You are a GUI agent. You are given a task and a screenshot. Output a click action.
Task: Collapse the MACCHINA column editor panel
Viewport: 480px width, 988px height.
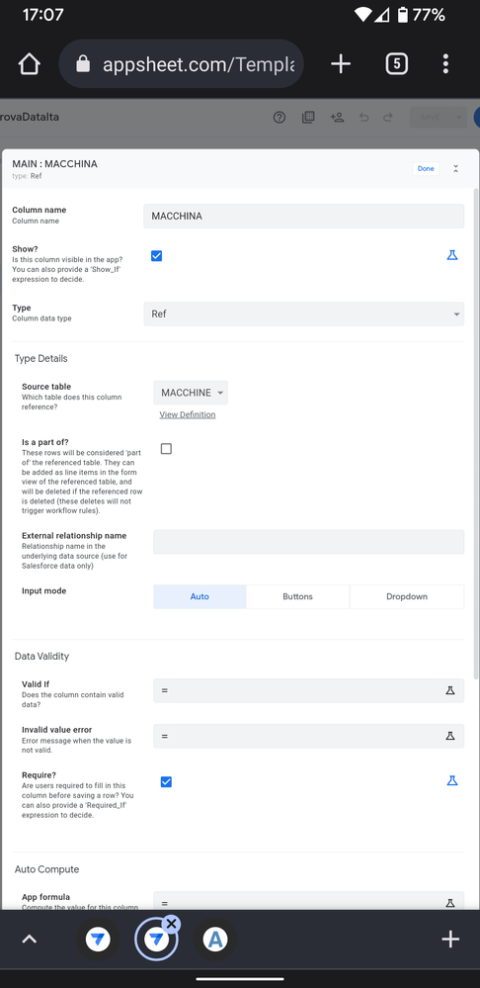[x=456, y=169]
